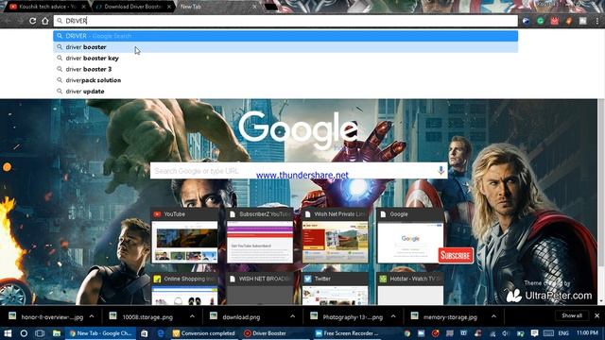Select the New Tab browser tab
The width and height of the screenshot is (605, 340).
point(217,7)
